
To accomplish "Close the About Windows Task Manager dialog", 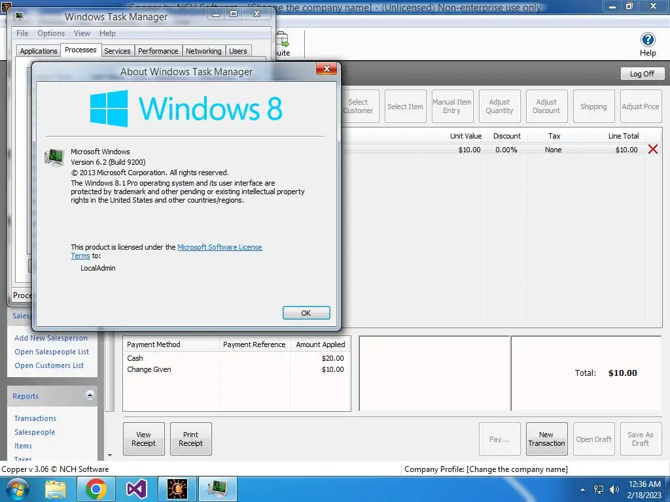I will pyautogui.click(x=327, y=68).
